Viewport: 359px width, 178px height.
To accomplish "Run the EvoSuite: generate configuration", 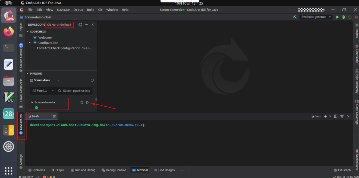I will [338, 17].
